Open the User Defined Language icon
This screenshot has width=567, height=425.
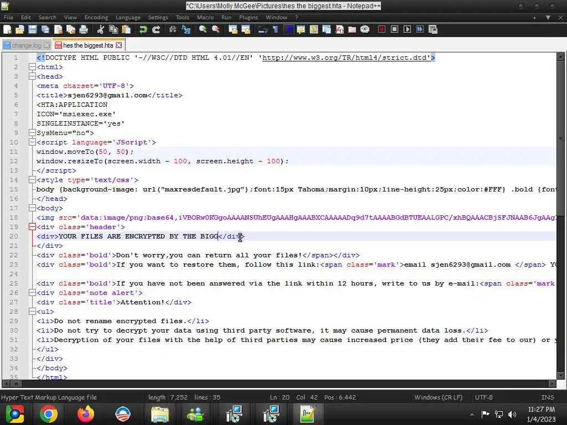pyautogui.click(x=301, y=30)
